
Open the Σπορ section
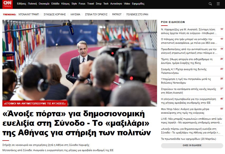pyautogui.click(x=99, y=4)
